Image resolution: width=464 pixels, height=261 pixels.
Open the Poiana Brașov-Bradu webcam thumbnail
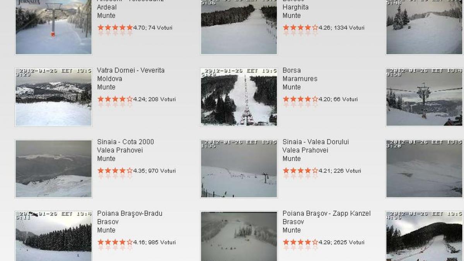[53, 236]
